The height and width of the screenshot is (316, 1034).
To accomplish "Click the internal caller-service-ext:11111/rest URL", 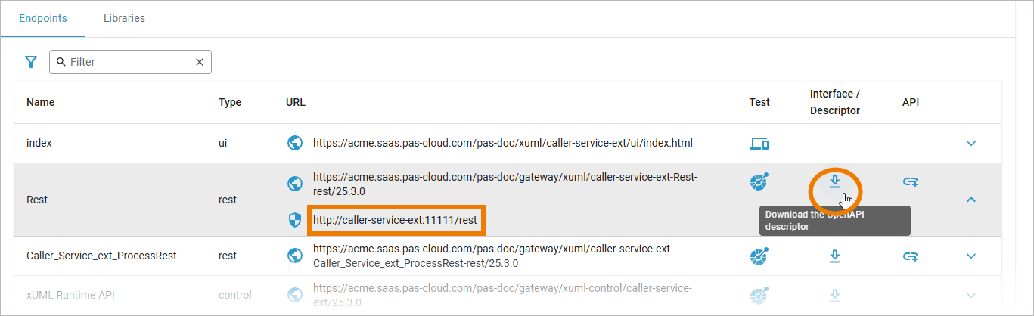I will [x=395, y=220].
